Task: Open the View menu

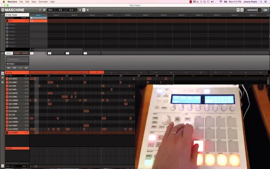Action: [x=34, y=2]
